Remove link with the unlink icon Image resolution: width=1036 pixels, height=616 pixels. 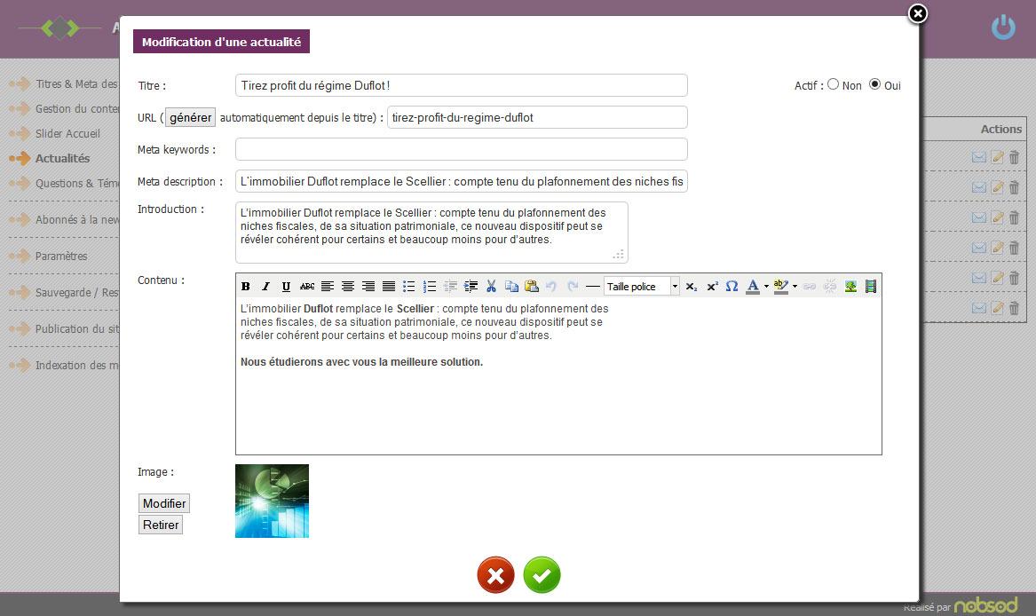[x=830, y=286]
